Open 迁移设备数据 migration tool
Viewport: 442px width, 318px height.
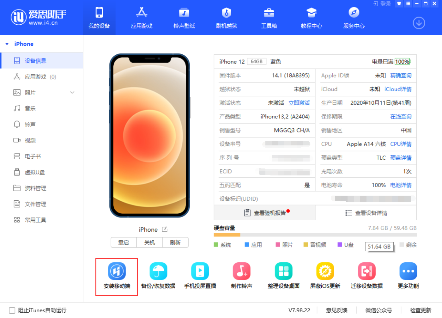(367, 276)
